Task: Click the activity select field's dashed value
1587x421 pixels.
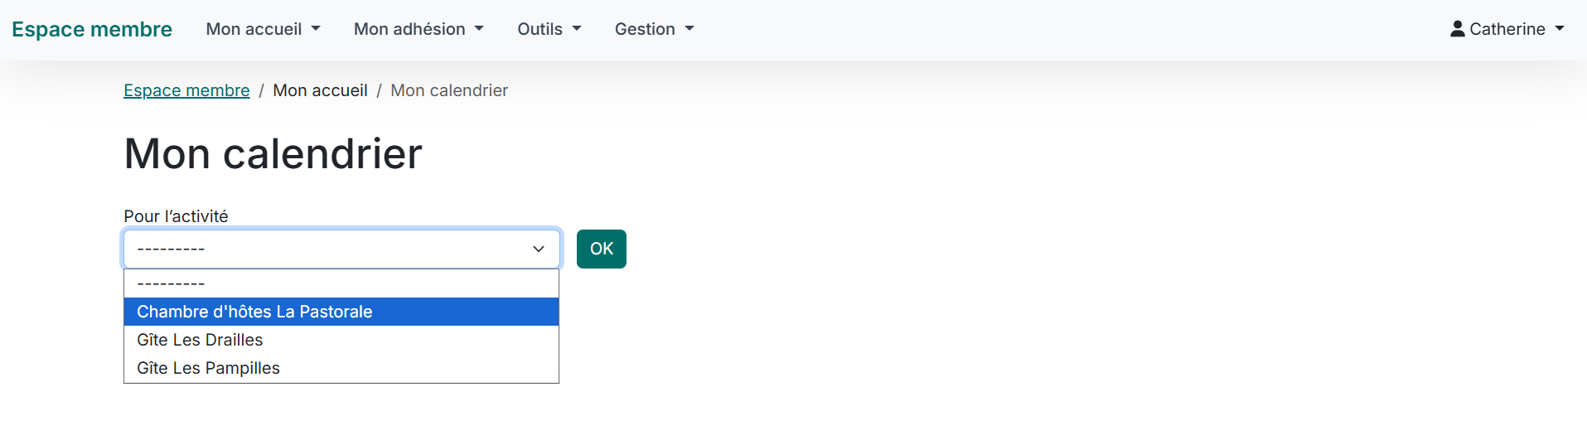Action: [171, 249]
